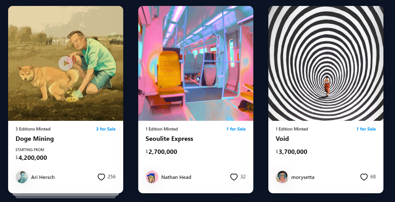Click '1 for Sale' on the Void card
Viewport: 395px width, 202px height.
click(x=366, y=129)
